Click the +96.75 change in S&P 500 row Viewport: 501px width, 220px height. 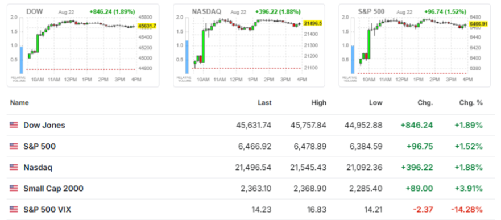click(x=420, y=146)
